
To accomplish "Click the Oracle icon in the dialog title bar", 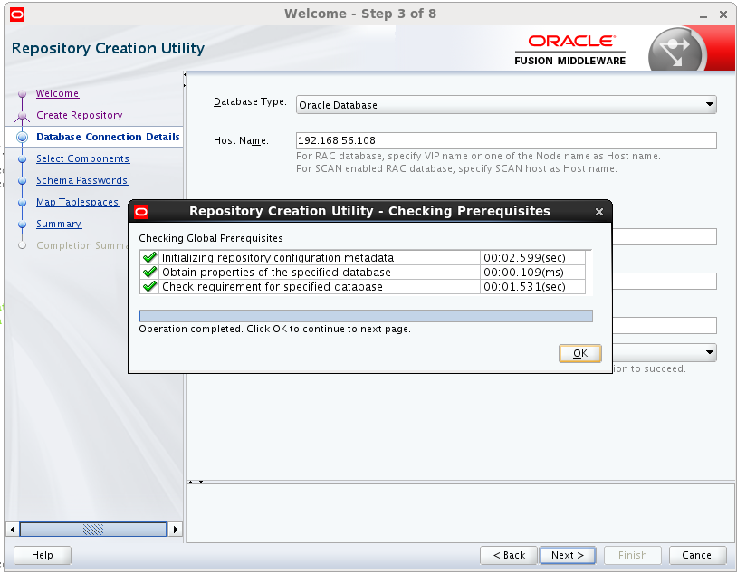I will (x=141, y=212).
